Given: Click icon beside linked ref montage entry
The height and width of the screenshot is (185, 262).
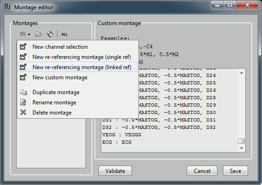Looking at the screenshot, I should 23,67.
